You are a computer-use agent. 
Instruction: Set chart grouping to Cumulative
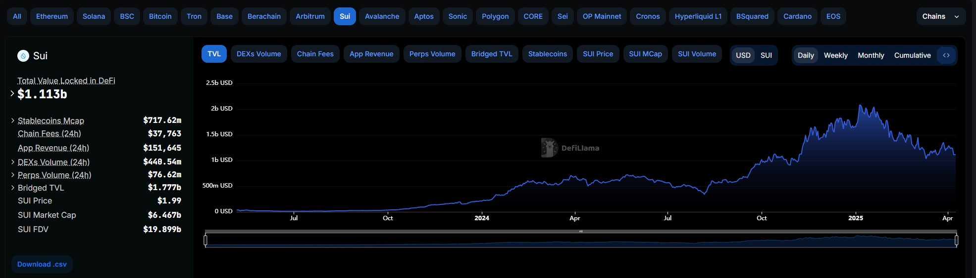tap(912, 55)
